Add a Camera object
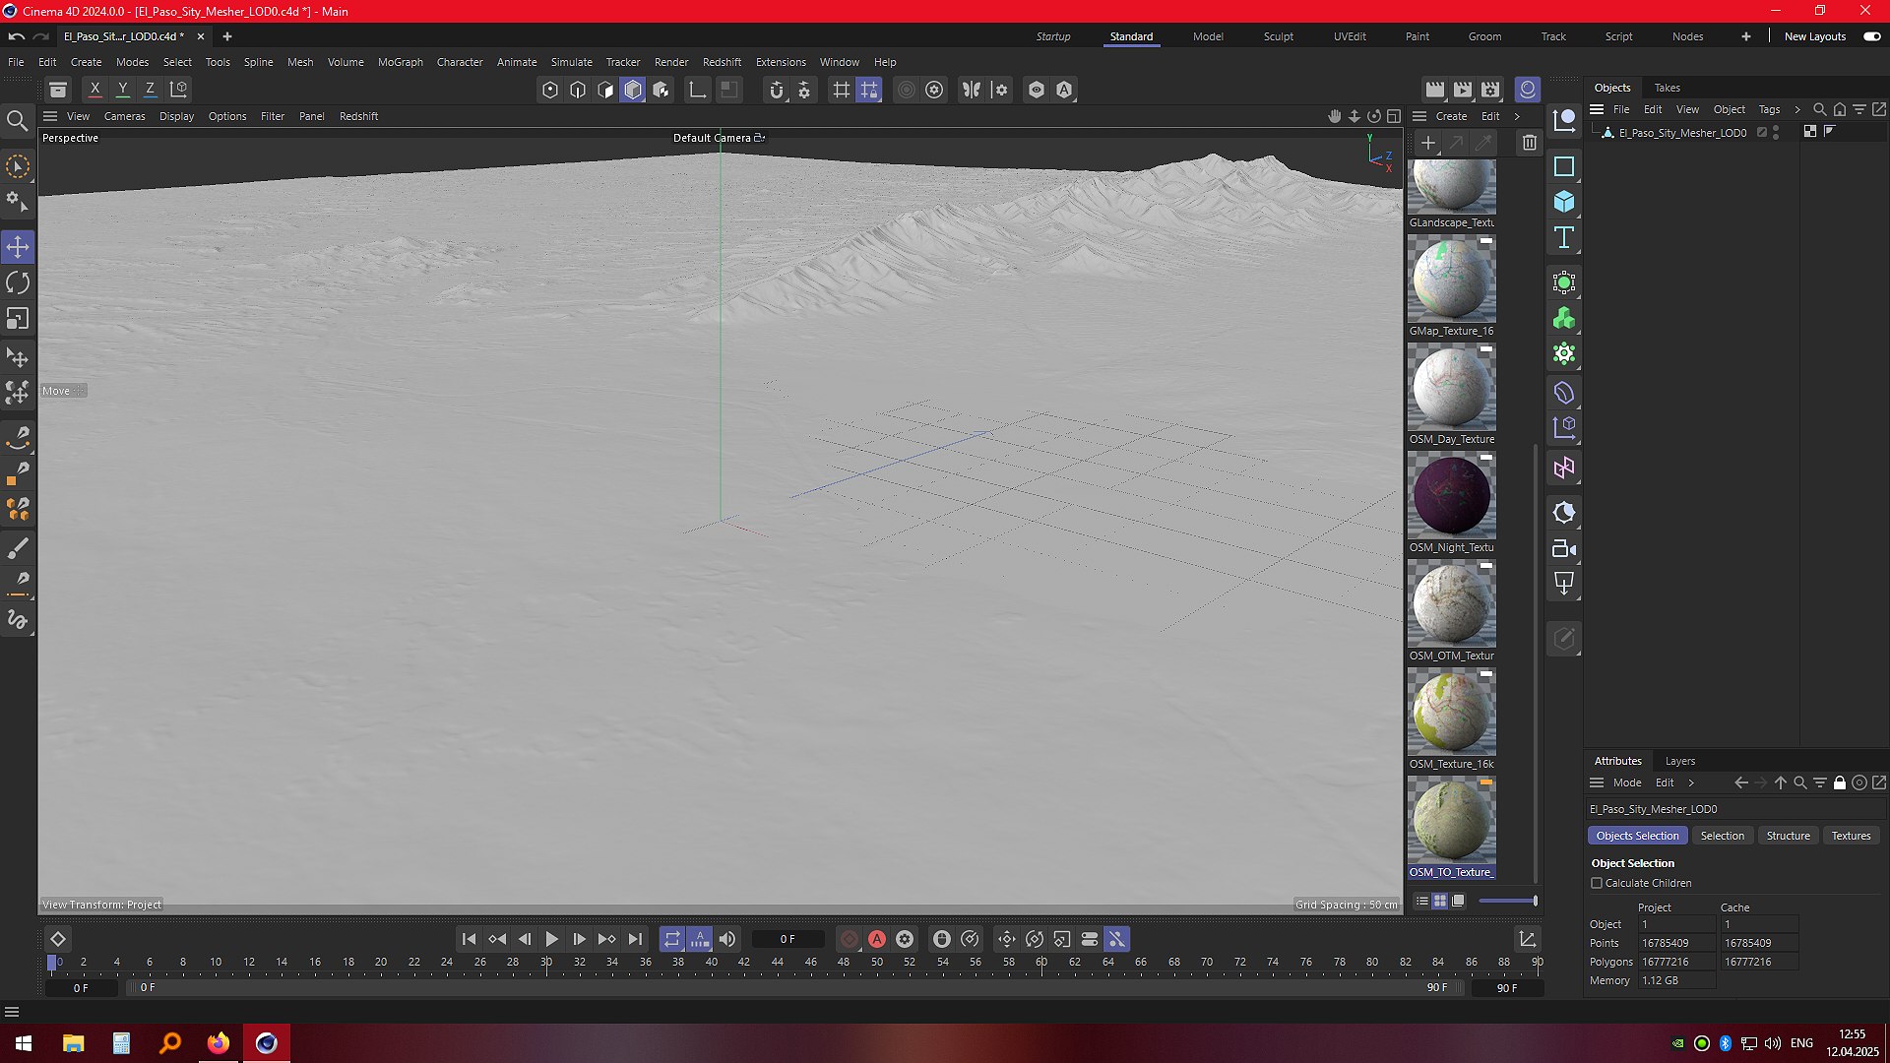 (x=1563, y=548)
